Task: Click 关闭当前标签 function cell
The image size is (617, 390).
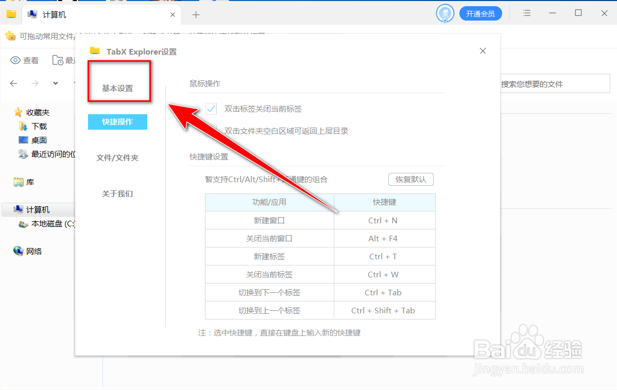Action: tap(269, 274)
